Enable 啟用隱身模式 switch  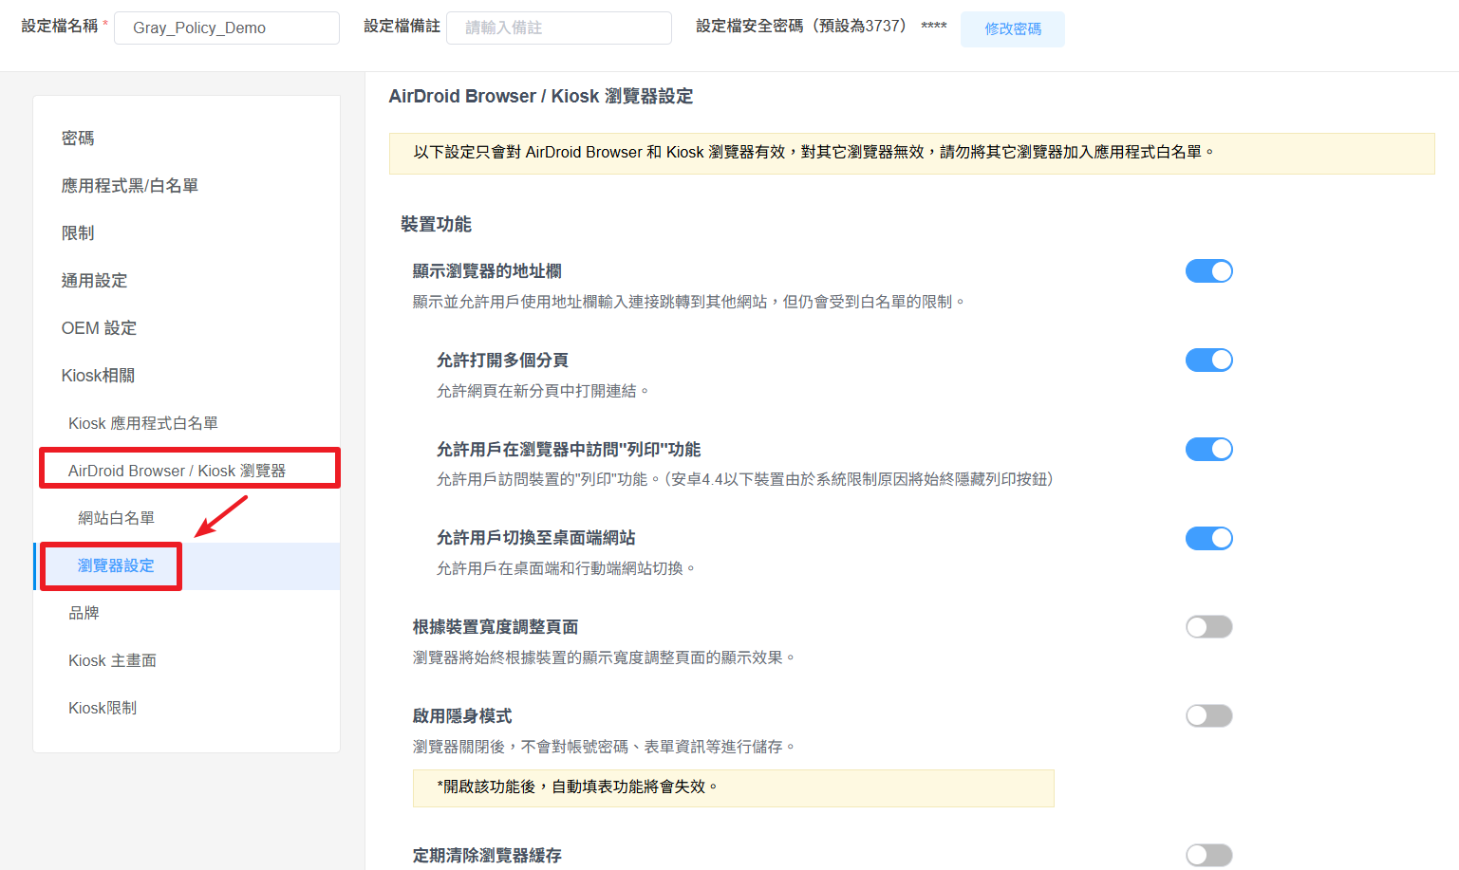[1208, 716]
